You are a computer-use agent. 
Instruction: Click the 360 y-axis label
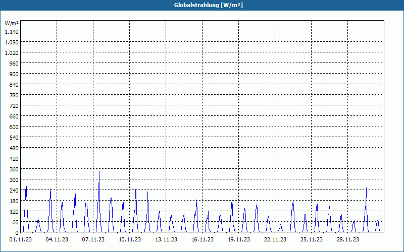pos(14,169)
